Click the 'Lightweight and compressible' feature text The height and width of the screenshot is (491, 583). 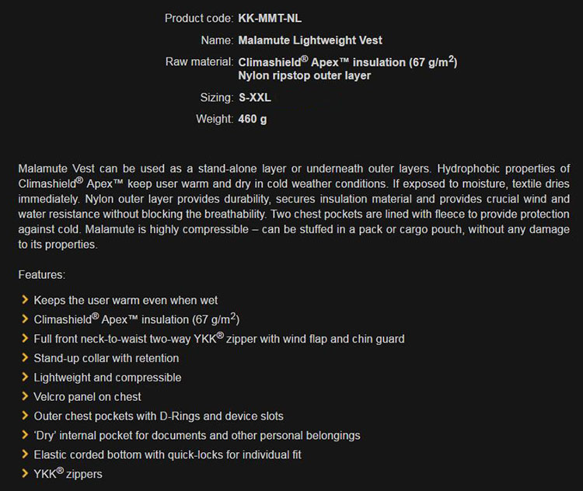[x=107, y=378]
